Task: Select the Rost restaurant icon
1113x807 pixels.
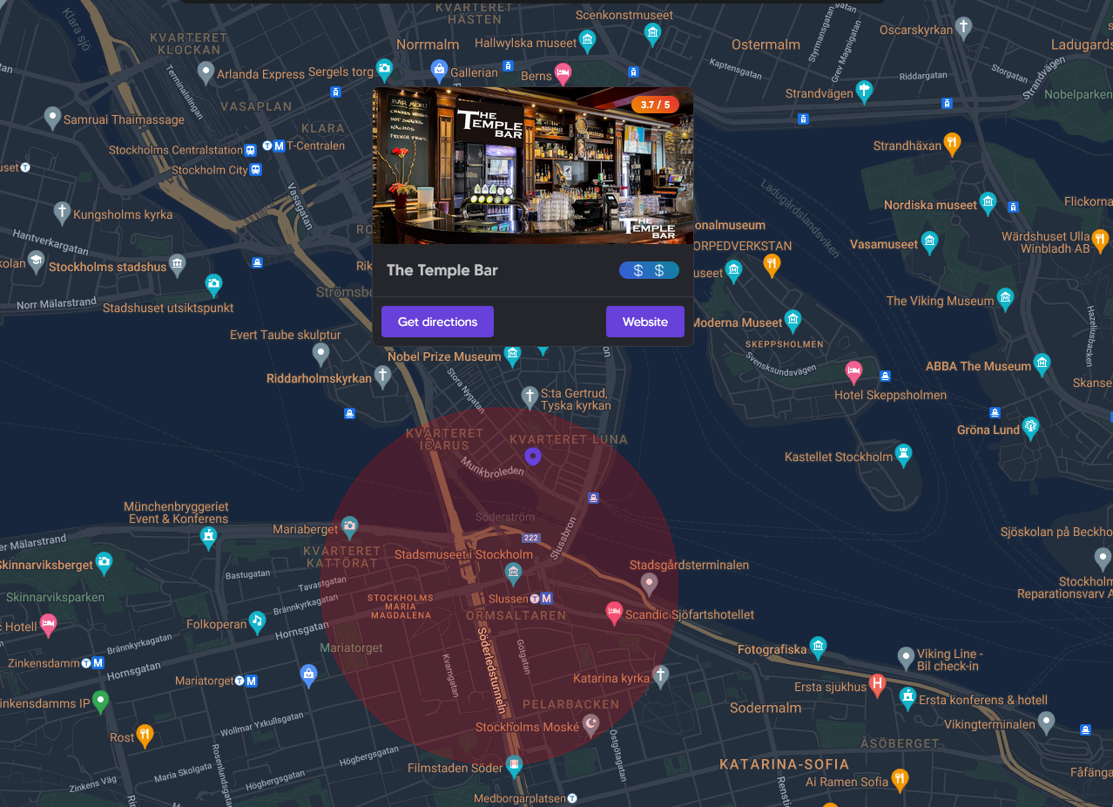Action: point(145,736)
